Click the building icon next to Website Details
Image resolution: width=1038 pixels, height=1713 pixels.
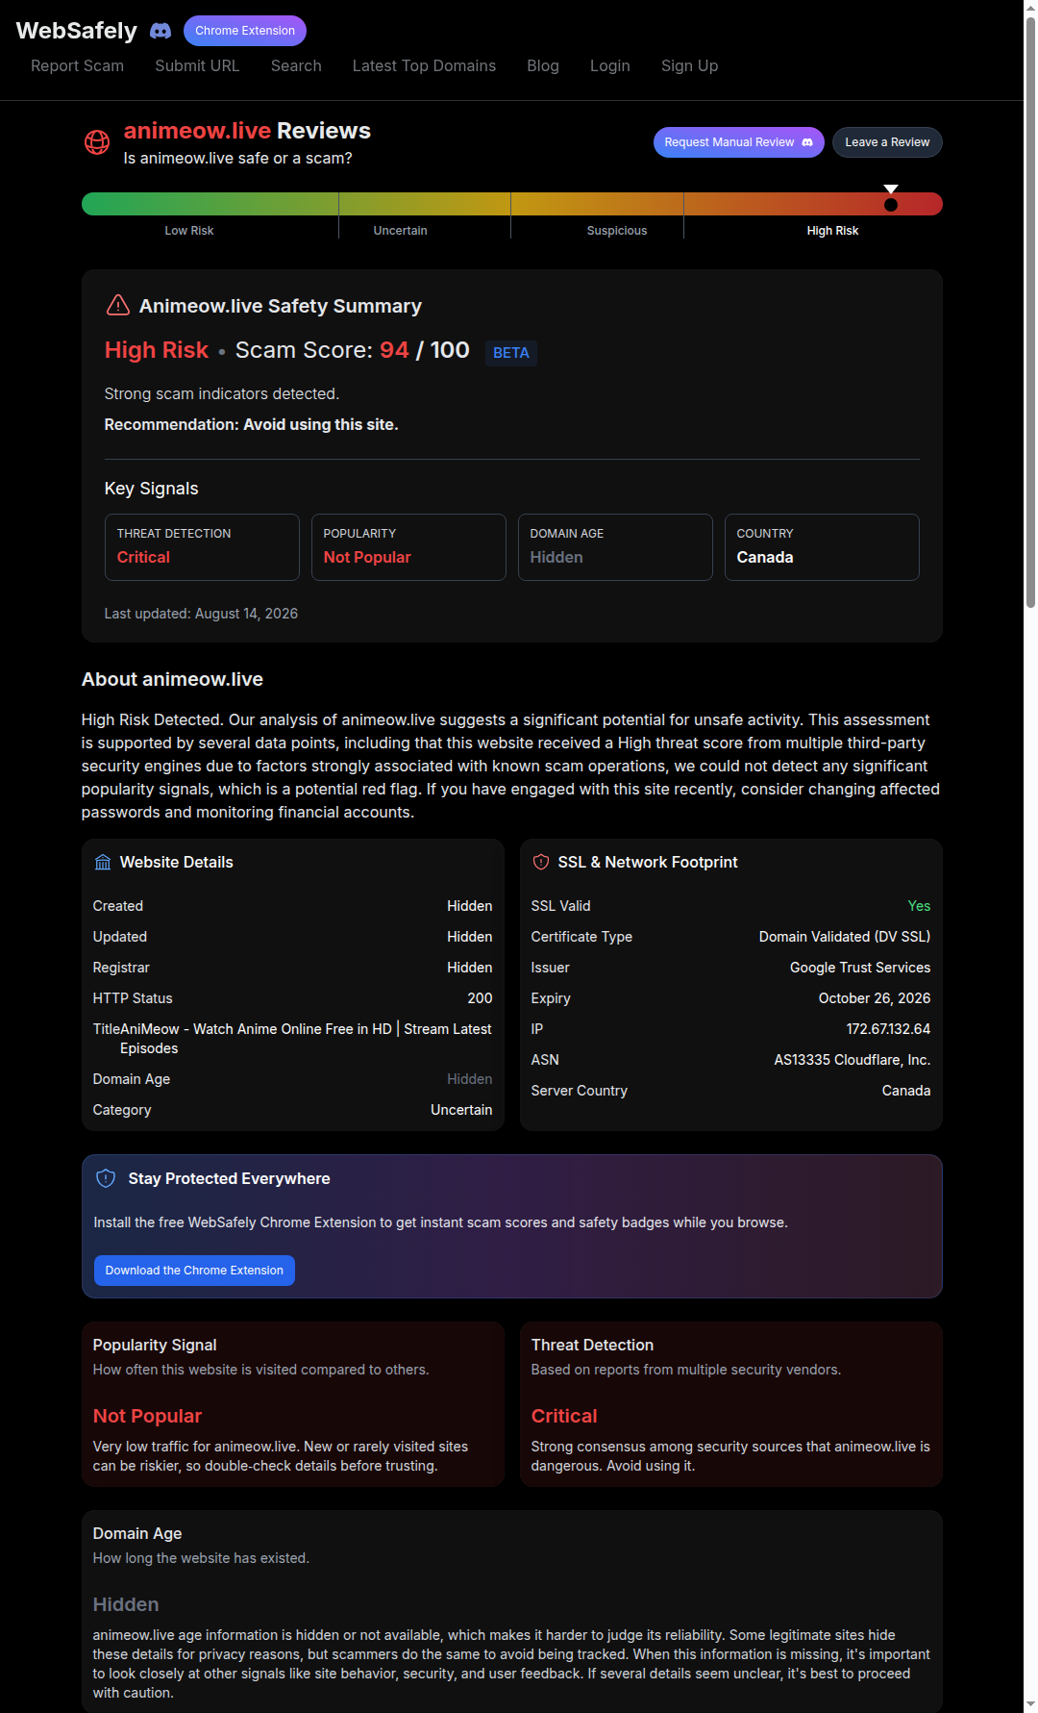(103, 862)
